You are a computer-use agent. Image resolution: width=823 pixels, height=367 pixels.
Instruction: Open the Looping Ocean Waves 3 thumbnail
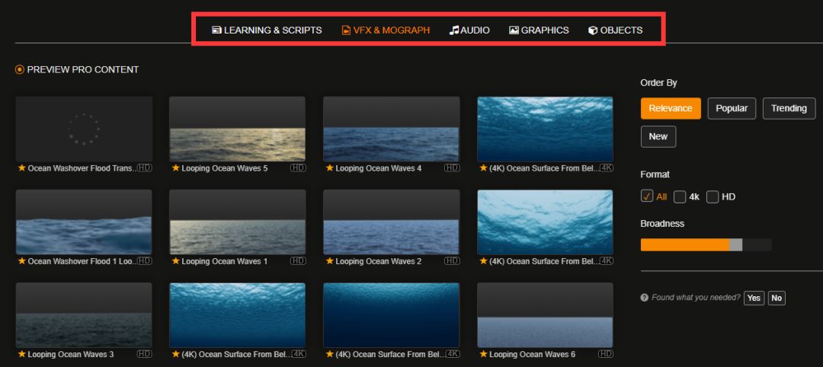[x=84, y=316]
